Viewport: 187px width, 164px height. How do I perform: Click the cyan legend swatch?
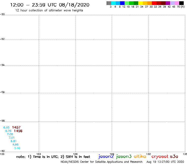point(113,3)
